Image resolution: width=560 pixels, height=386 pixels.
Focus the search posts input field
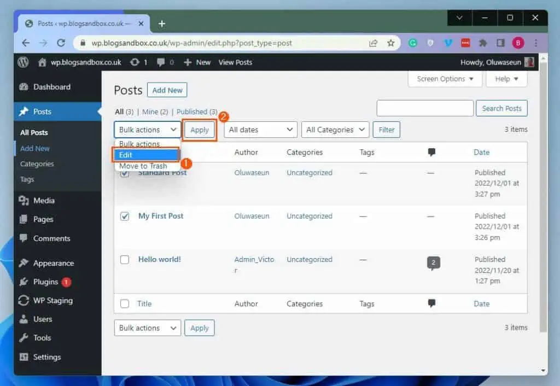(x=425, y=108)
